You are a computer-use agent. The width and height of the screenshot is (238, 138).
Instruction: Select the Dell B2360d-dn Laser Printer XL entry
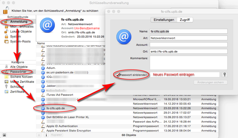tap(68, 117)
